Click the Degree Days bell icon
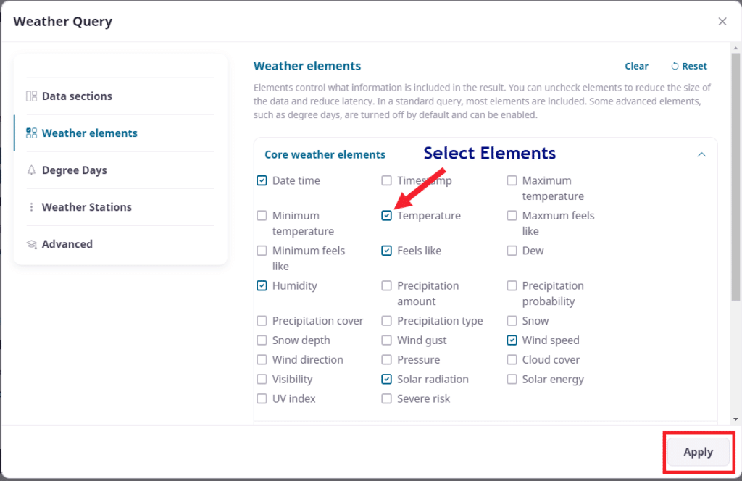The height and width of the screenshot is (481, 742). (x=32, y=170)
